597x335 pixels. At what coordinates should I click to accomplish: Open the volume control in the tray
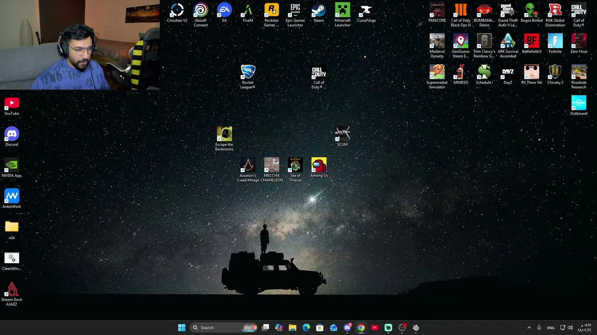coord(570,328)
